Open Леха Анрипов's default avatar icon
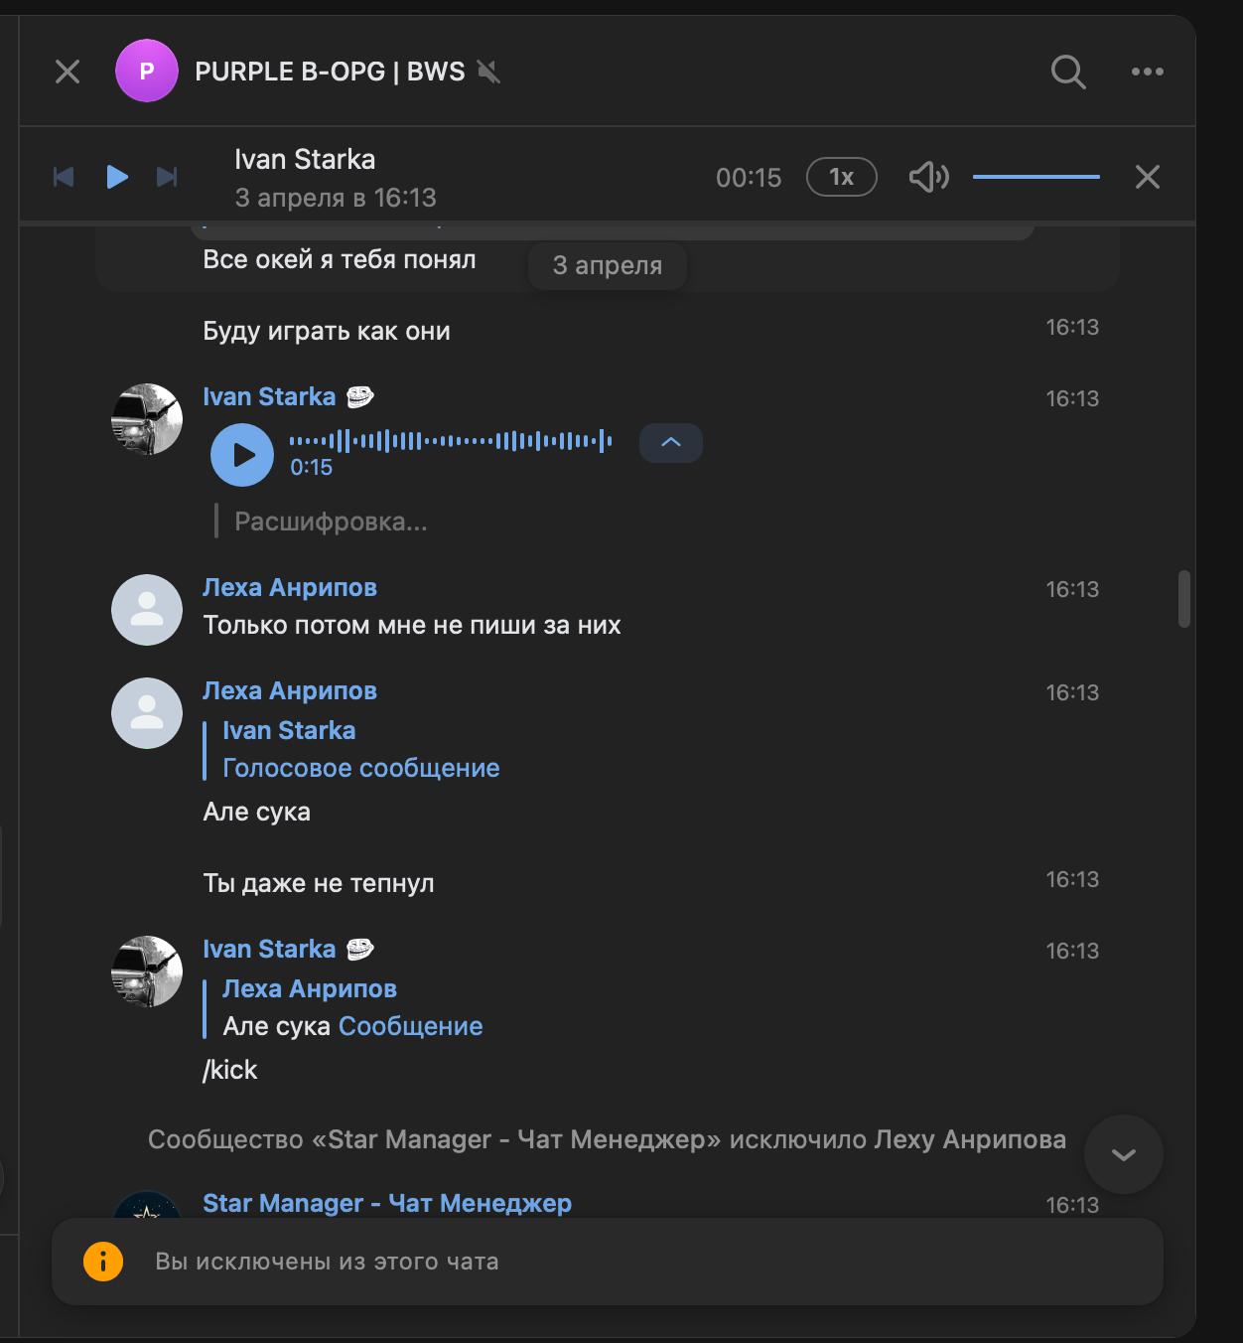The image size is (1243, 1343). (147, 610)
